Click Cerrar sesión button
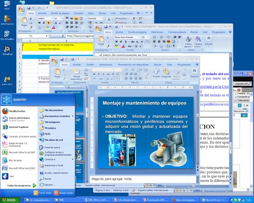This screenshot has width=254, height=203. pos(43,193)
